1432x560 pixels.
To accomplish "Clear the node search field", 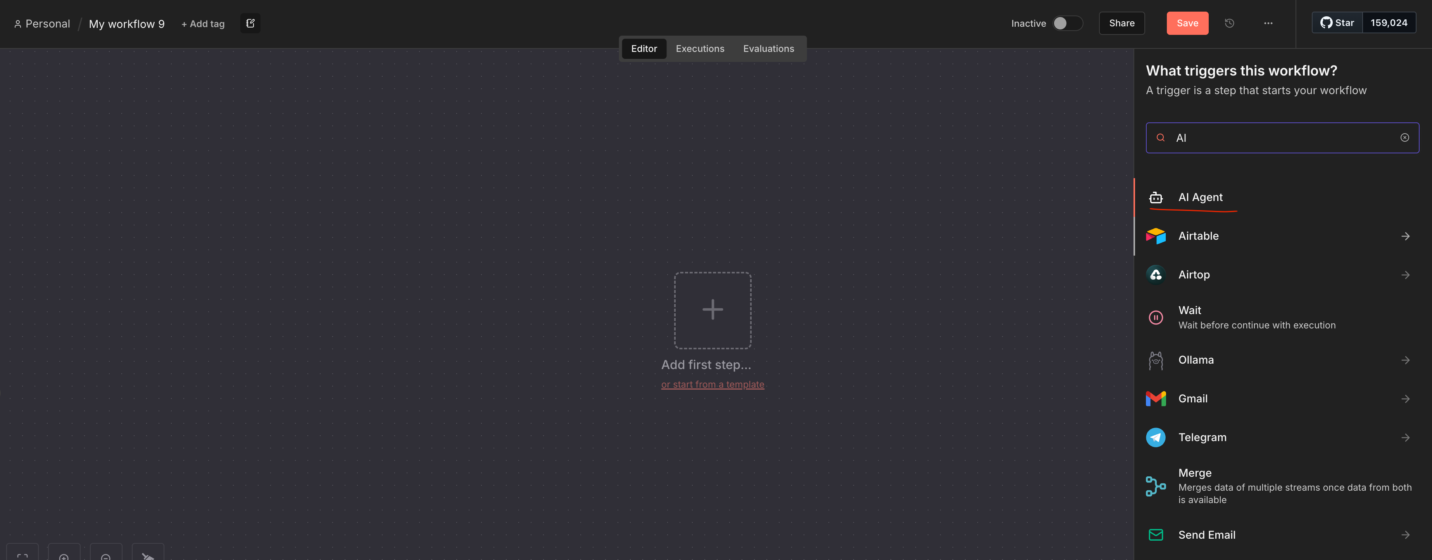I will click(x=1404, y=138).
